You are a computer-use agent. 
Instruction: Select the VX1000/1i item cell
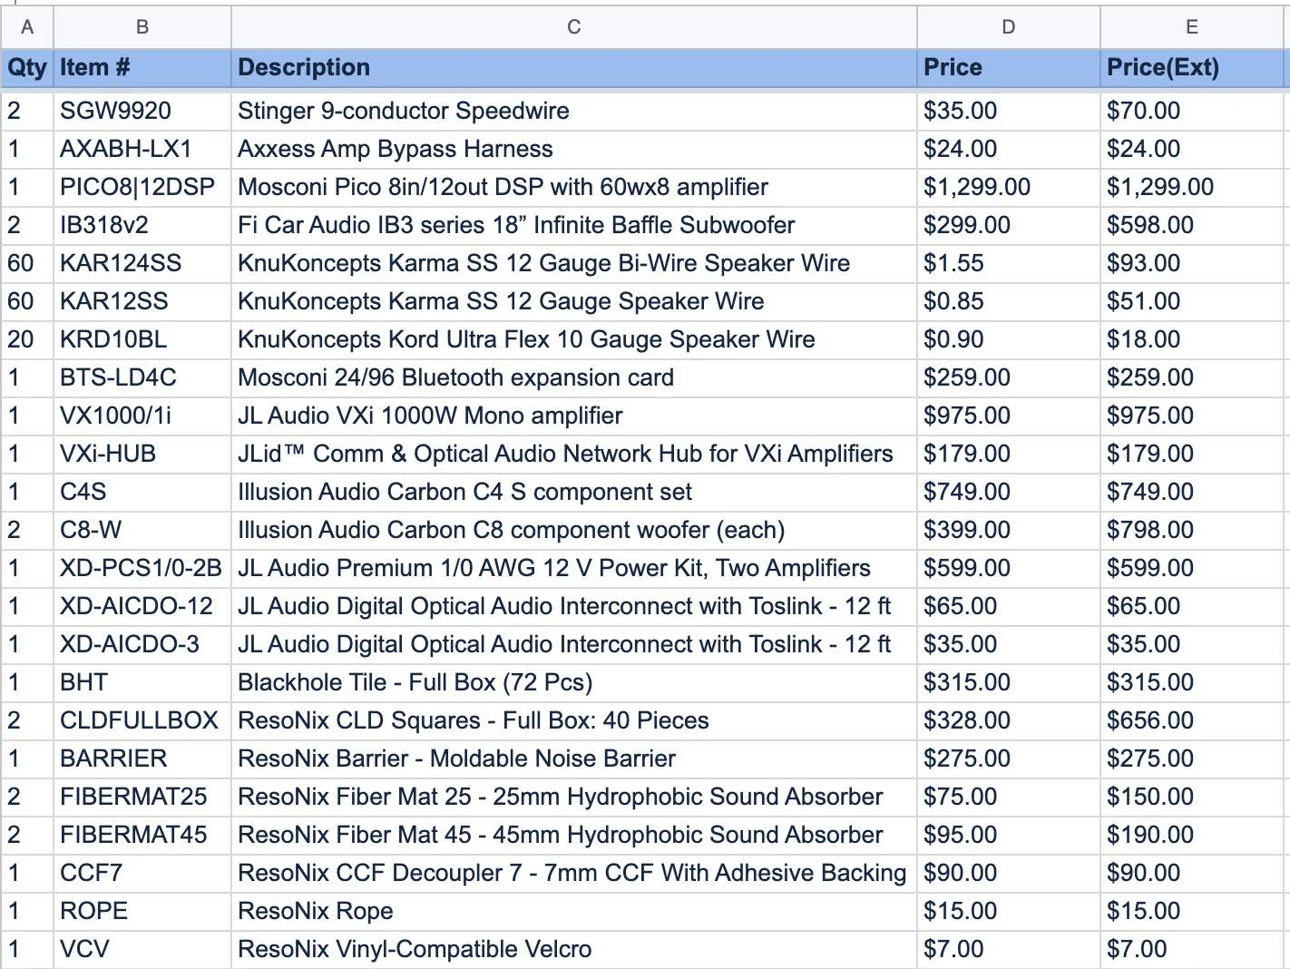142,416
